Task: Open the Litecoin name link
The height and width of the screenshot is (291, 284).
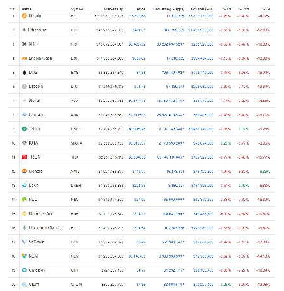Action: [x=36, y=86]
